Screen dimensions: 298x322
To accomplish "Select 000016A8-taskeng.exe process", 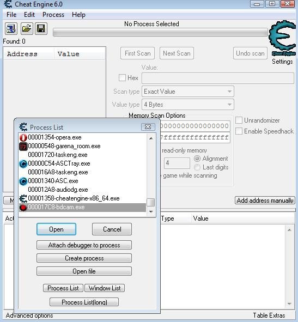I will (x=83, y=172).
